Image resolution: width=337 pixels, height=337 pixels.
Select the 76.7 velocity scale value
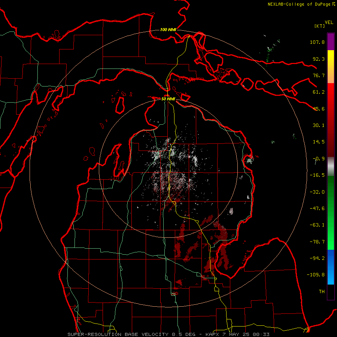(x=319, y=75)
